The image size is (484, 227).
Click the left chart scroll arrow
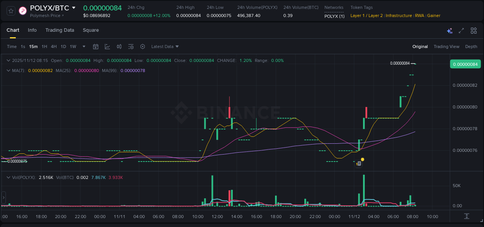[x=3, y=198]
